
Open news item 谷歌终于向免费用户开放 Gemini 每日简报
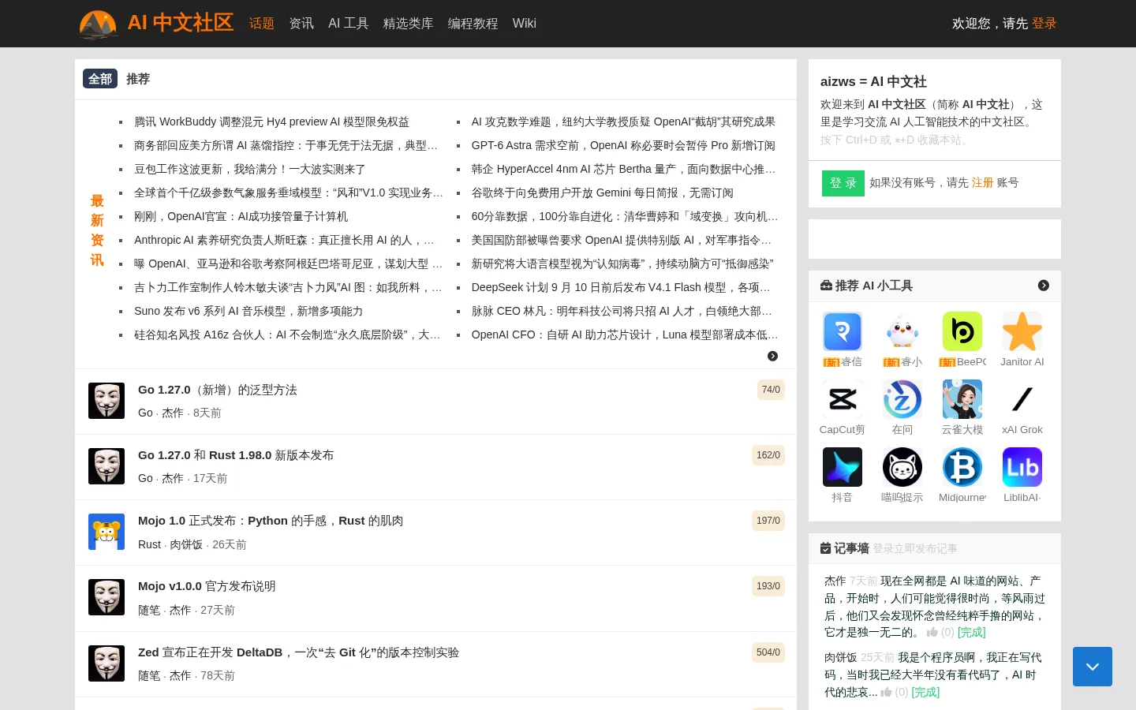tap(603, 192)
